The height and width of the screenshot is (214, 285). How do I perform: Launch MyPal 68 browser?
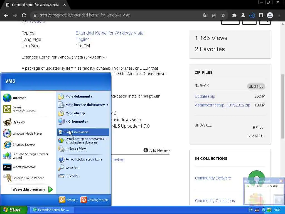pos(28,122)
